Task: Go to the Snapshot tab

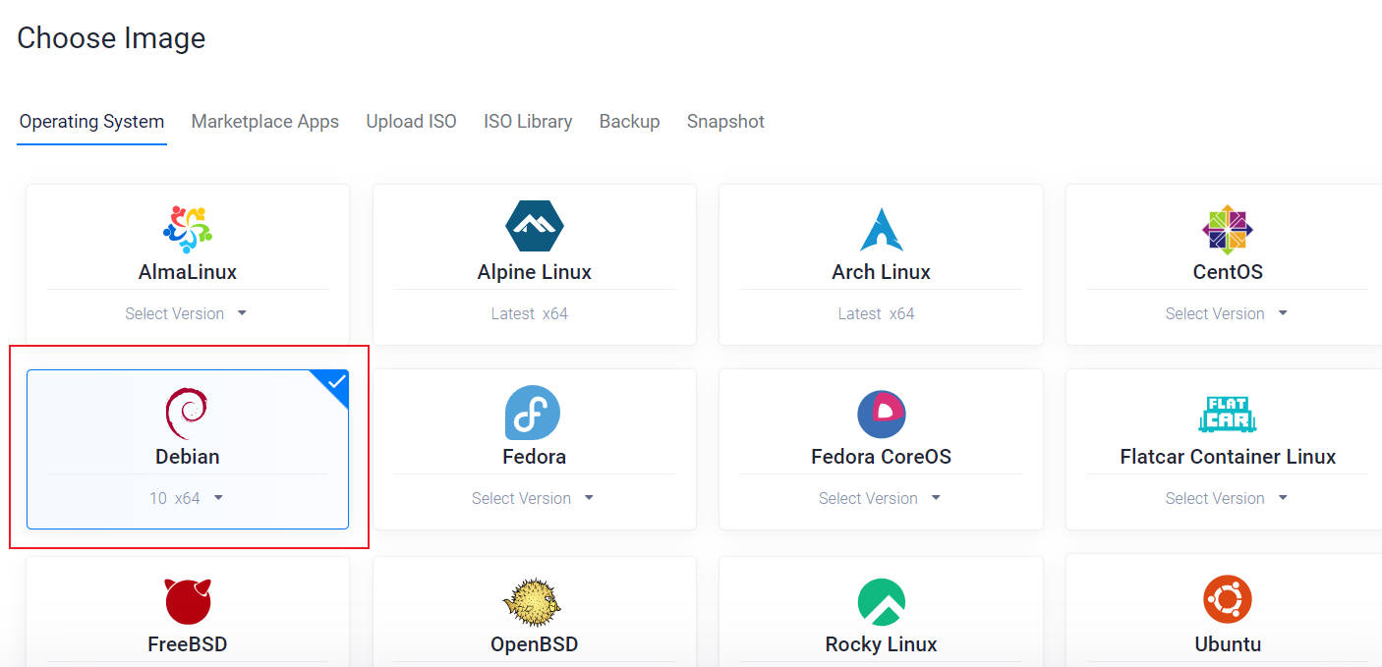Action: pyautogui.click(x=725, y=122)
